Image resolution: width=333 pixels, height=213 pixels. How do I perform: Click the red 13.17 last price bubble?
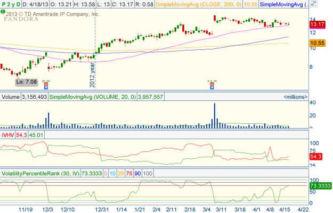[318, 25]
